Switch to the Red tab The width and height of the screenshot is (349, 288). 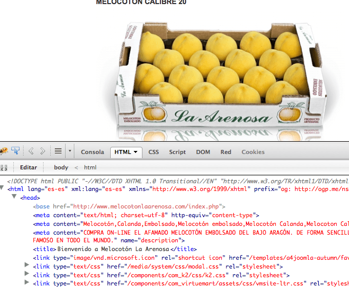(x=225, y=152)
